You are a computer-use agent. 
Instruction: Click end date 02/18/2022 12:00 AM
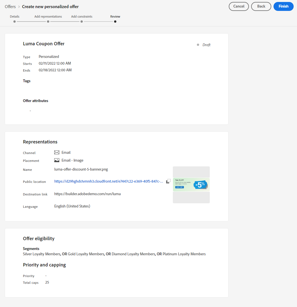click(x=55, y=70)
